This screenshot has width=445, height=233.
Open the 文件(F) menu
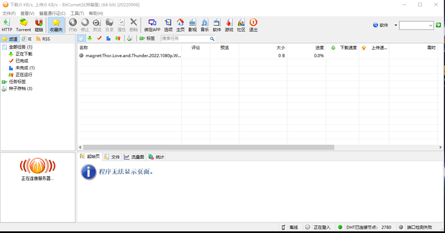[x=9, y=14]
